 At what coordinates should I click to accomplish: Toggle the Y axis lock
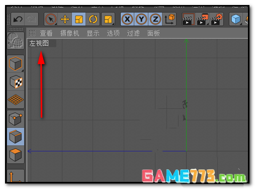pos(141,19)
